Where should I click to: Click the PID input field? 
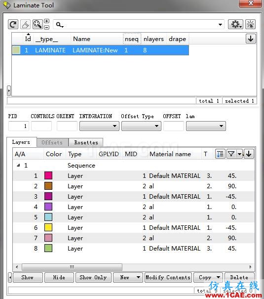tap(19, 126)
